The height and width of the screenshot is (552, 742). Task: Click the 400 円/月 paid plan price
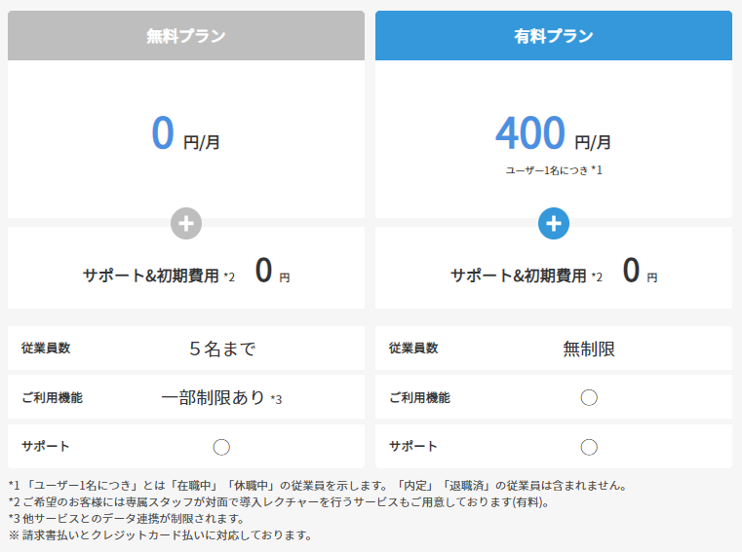click(x=554, y=134)
